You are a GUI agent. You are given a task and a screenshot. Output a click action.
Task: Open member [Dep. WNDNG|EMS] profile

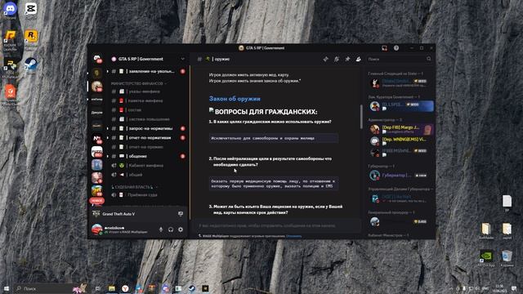pyautogui.click(x=401, y=141)
